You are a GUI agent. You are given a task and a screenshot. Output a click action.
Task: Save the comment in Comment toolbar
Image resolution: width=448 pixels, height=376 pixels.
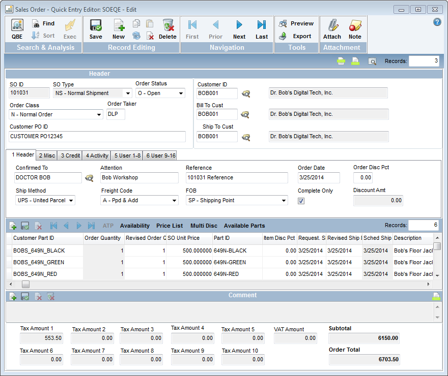pyautogui.click(x=25, y=296)
